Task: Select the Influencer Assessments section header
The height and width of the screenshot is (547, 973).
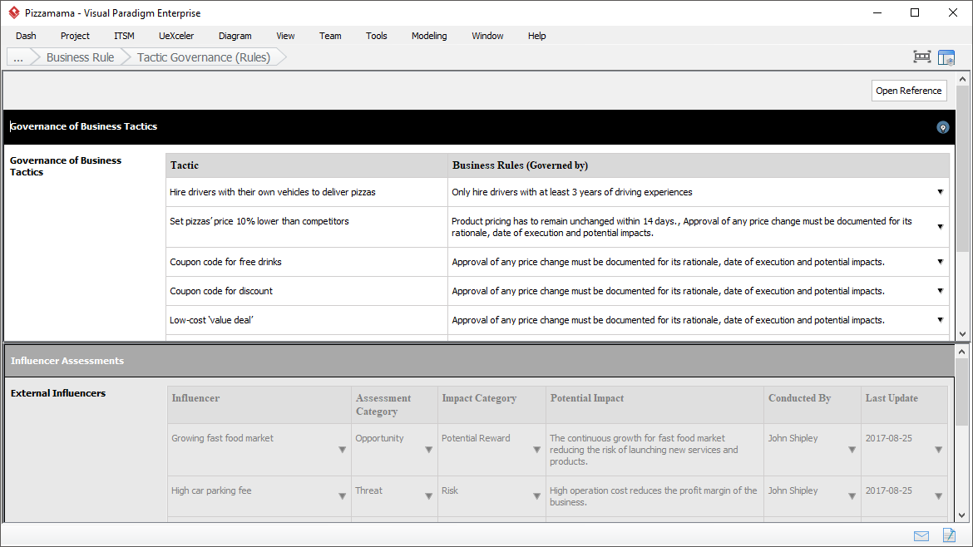Action: 67,361
